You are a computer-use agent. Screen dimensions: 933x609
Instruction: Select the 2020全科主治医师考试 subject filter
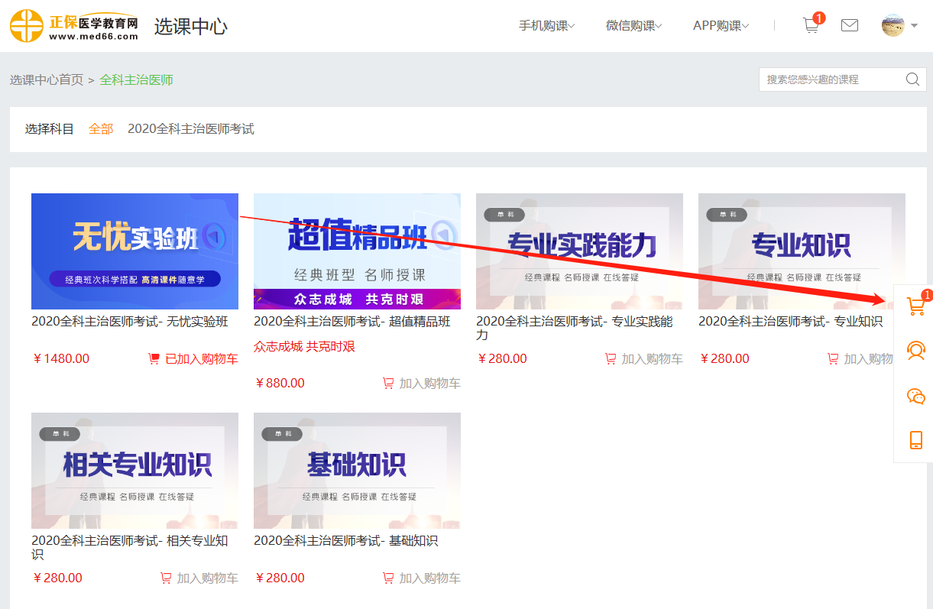point(191,129)
